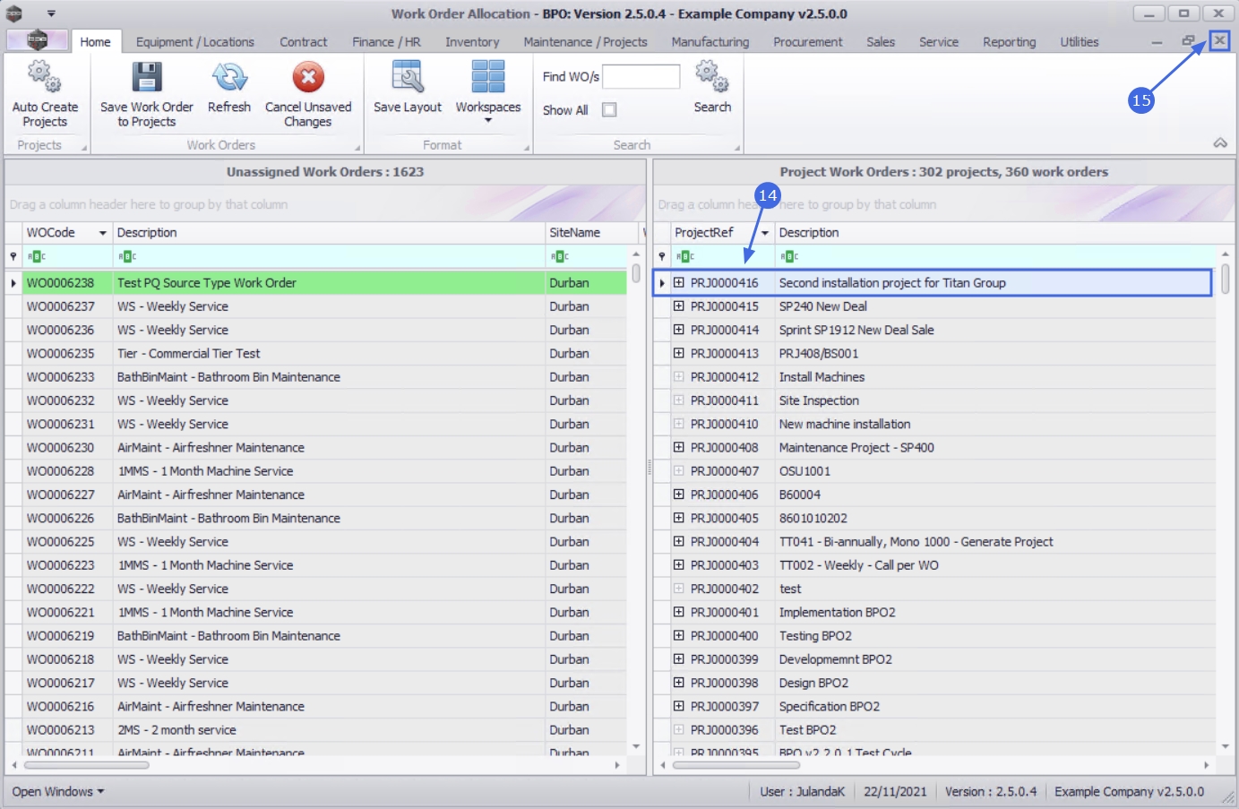Expand project PRJ0000415 row
The image size is (1239, 809).
point(679,306)
